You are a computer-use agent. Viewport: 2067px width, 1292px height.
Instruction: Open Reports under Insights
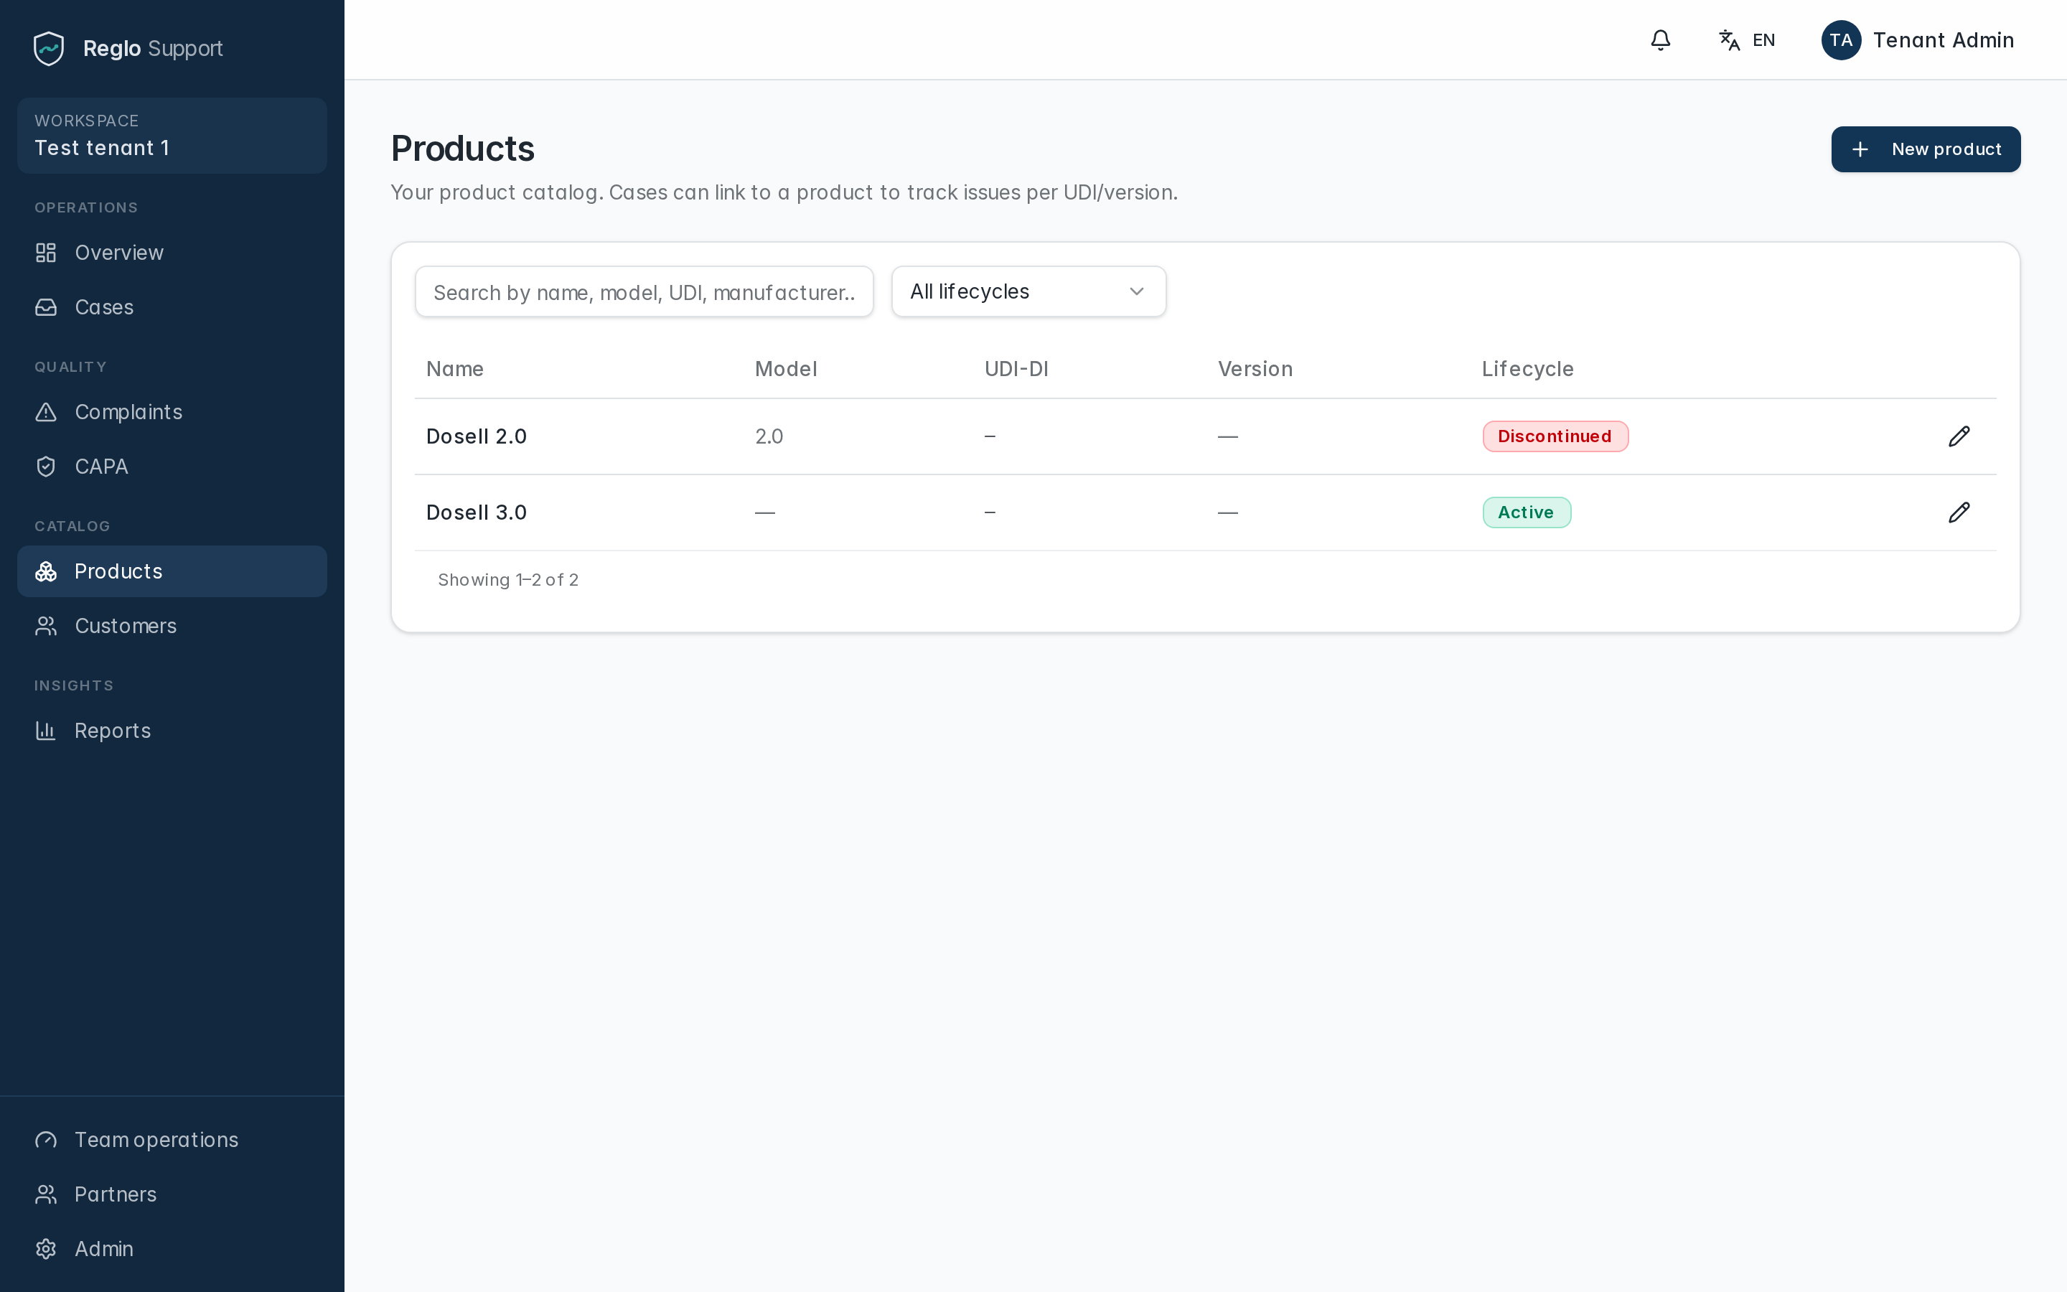click(x=172, y=731)
